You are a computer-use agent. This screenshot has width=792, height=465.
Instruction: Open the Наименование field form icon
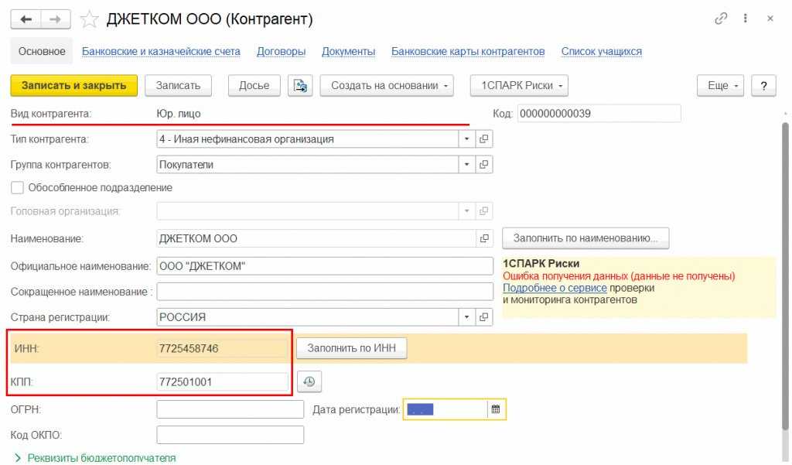[x=485, y=238]
